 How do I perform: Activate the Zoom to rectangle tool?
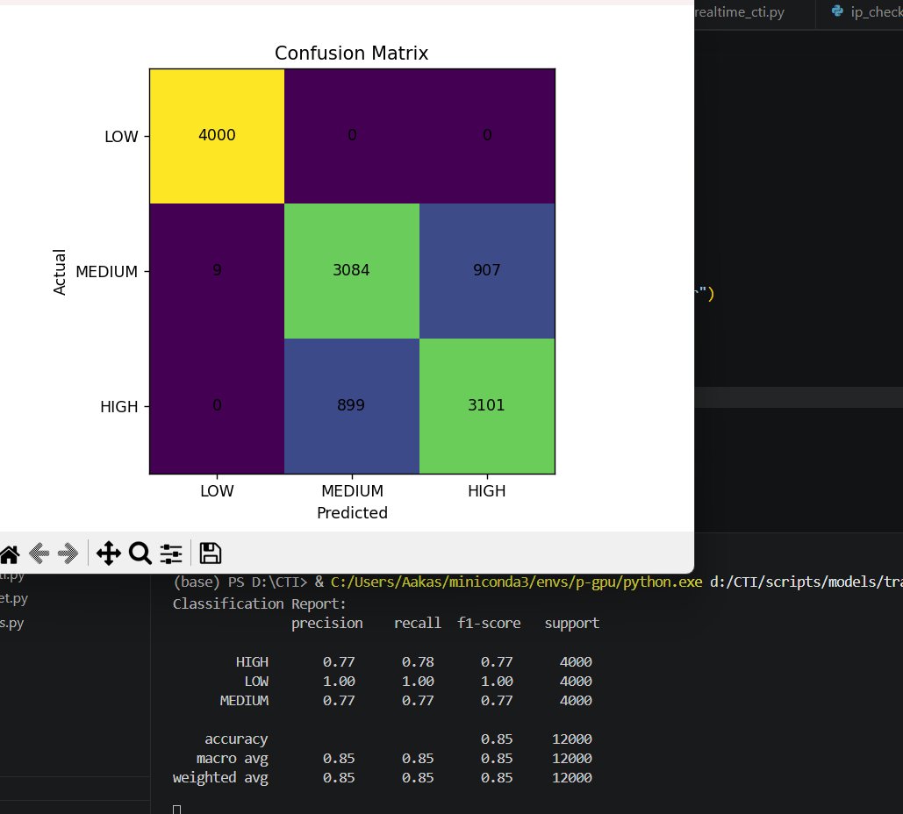(140, 553)
